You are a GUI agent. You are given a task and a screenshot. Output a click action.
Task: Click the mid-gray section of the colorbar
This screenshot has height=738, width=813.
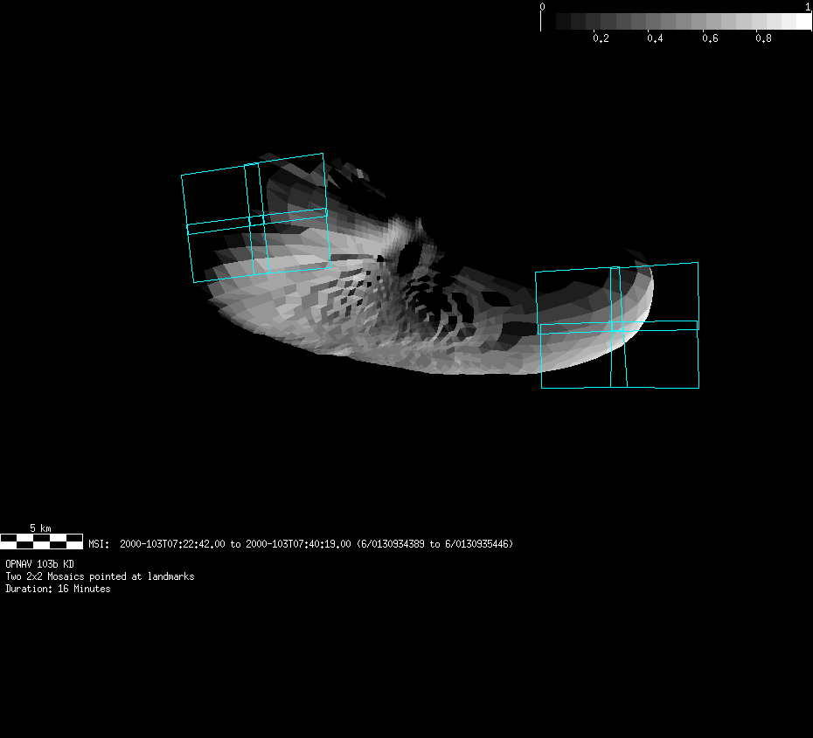677,21
